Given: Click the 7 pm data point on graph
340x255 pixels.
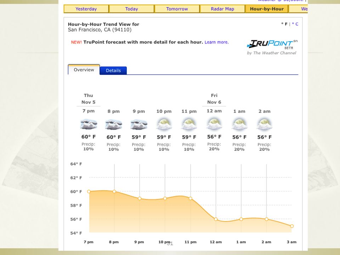Looking at the screenshot, I should coord(89,192).
